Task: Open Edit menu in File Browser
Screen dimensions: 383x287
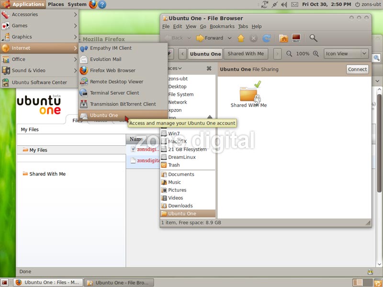Action: (x=178, y=26)
